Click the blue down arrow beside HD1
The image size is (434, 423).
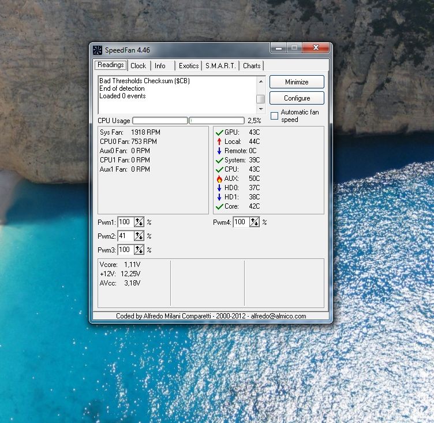coord(219,197)
